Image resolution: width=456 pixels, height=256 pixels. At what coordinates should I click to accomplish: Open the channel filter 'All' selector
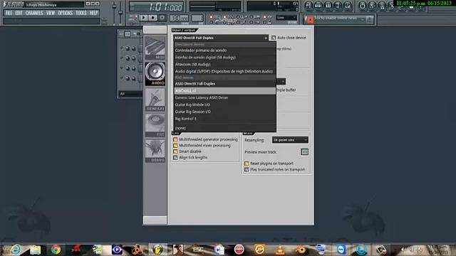pos(130,94)
